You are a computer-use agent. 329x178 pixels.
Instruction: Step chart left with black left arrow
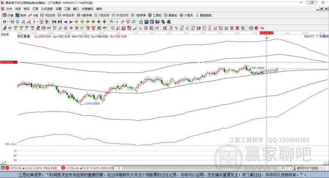pos(66,22)
